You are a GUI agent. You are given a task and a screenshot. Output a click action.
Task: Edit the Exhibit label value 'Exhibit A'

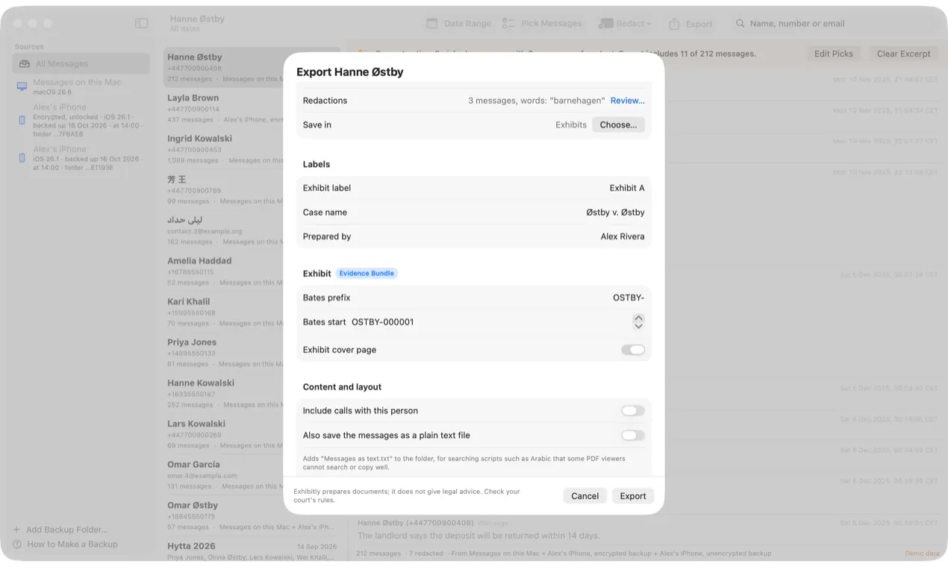(627, 188)
